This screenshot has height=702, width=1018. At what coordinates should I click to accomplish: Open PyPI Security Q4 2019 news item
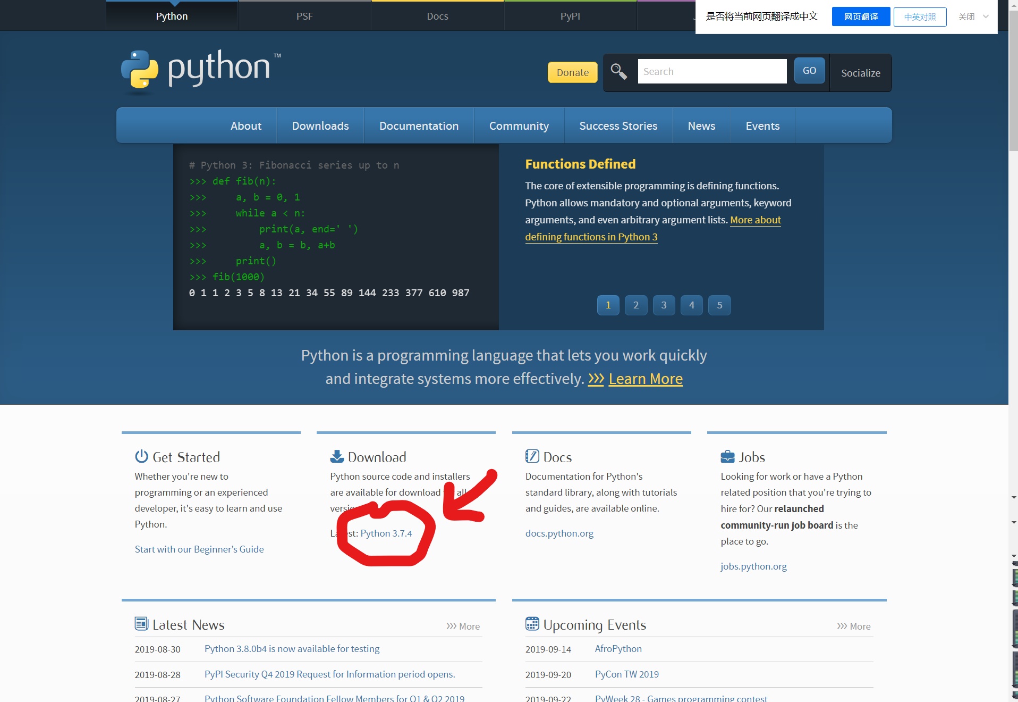pos(329,674)
